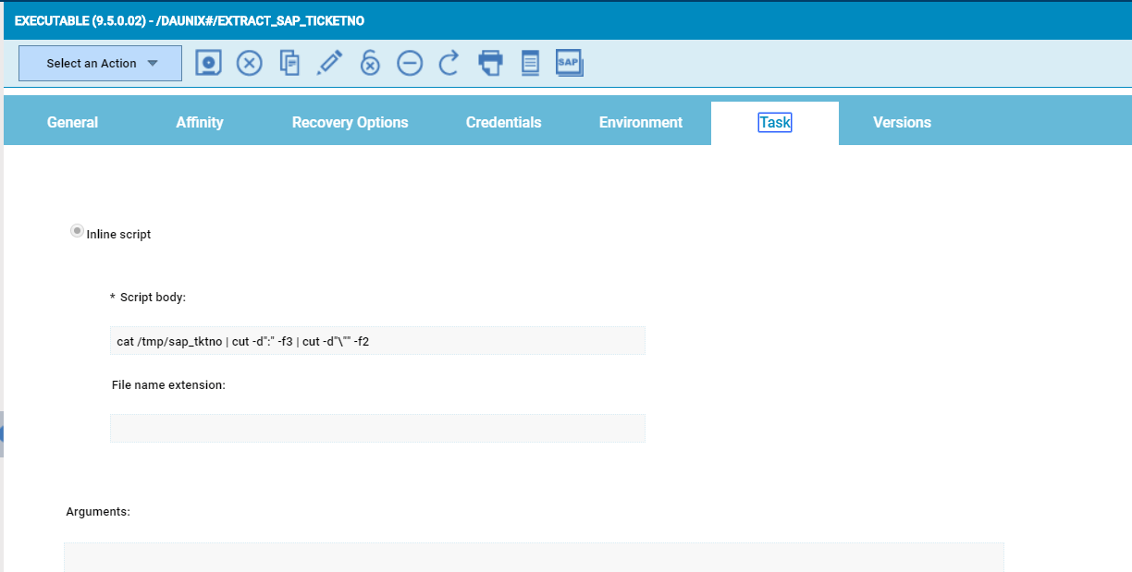This screenshot has width=1132, height=572.
Task: Click the pencil edit icon
Action: coord(329,63)
